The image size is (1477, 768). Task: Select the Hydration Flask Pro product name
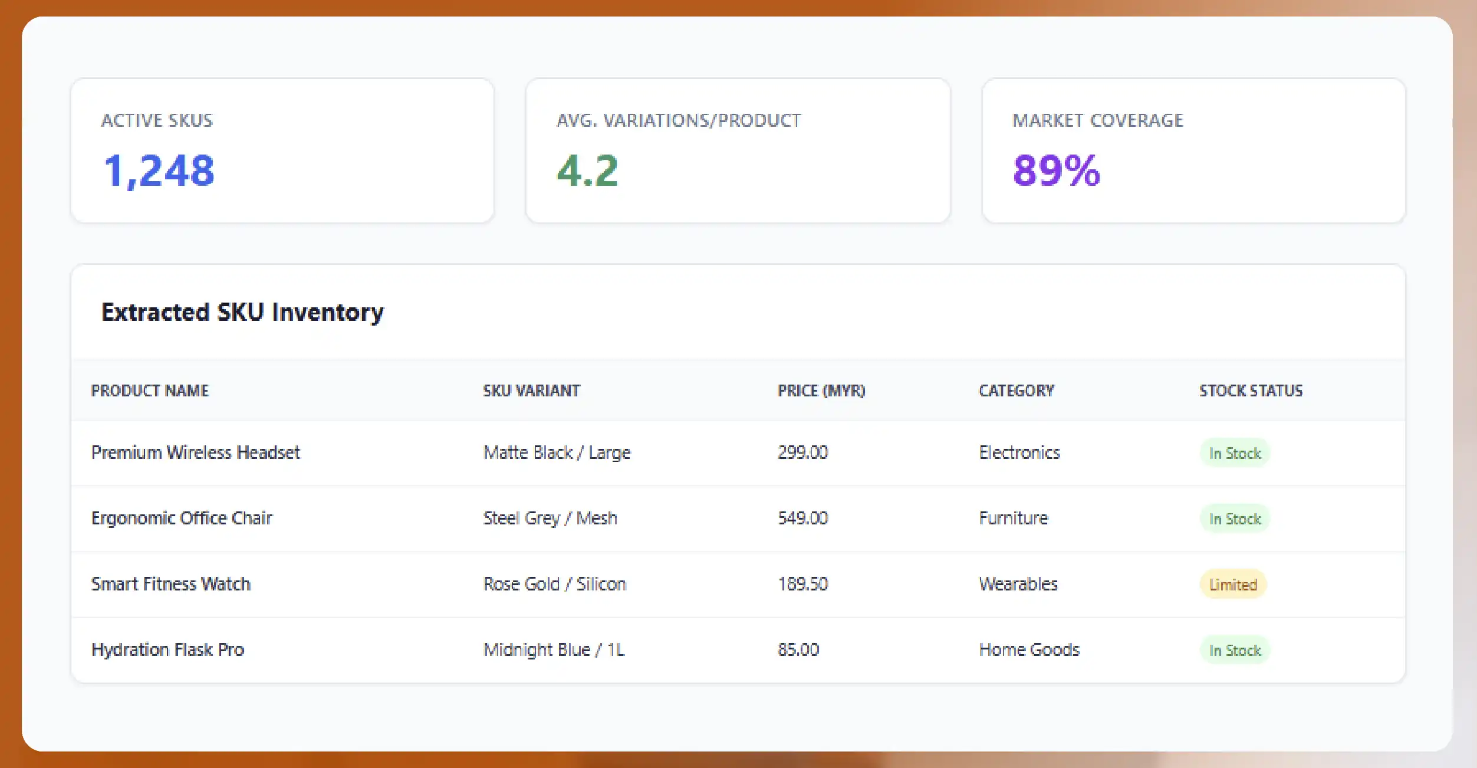point(167,649)
